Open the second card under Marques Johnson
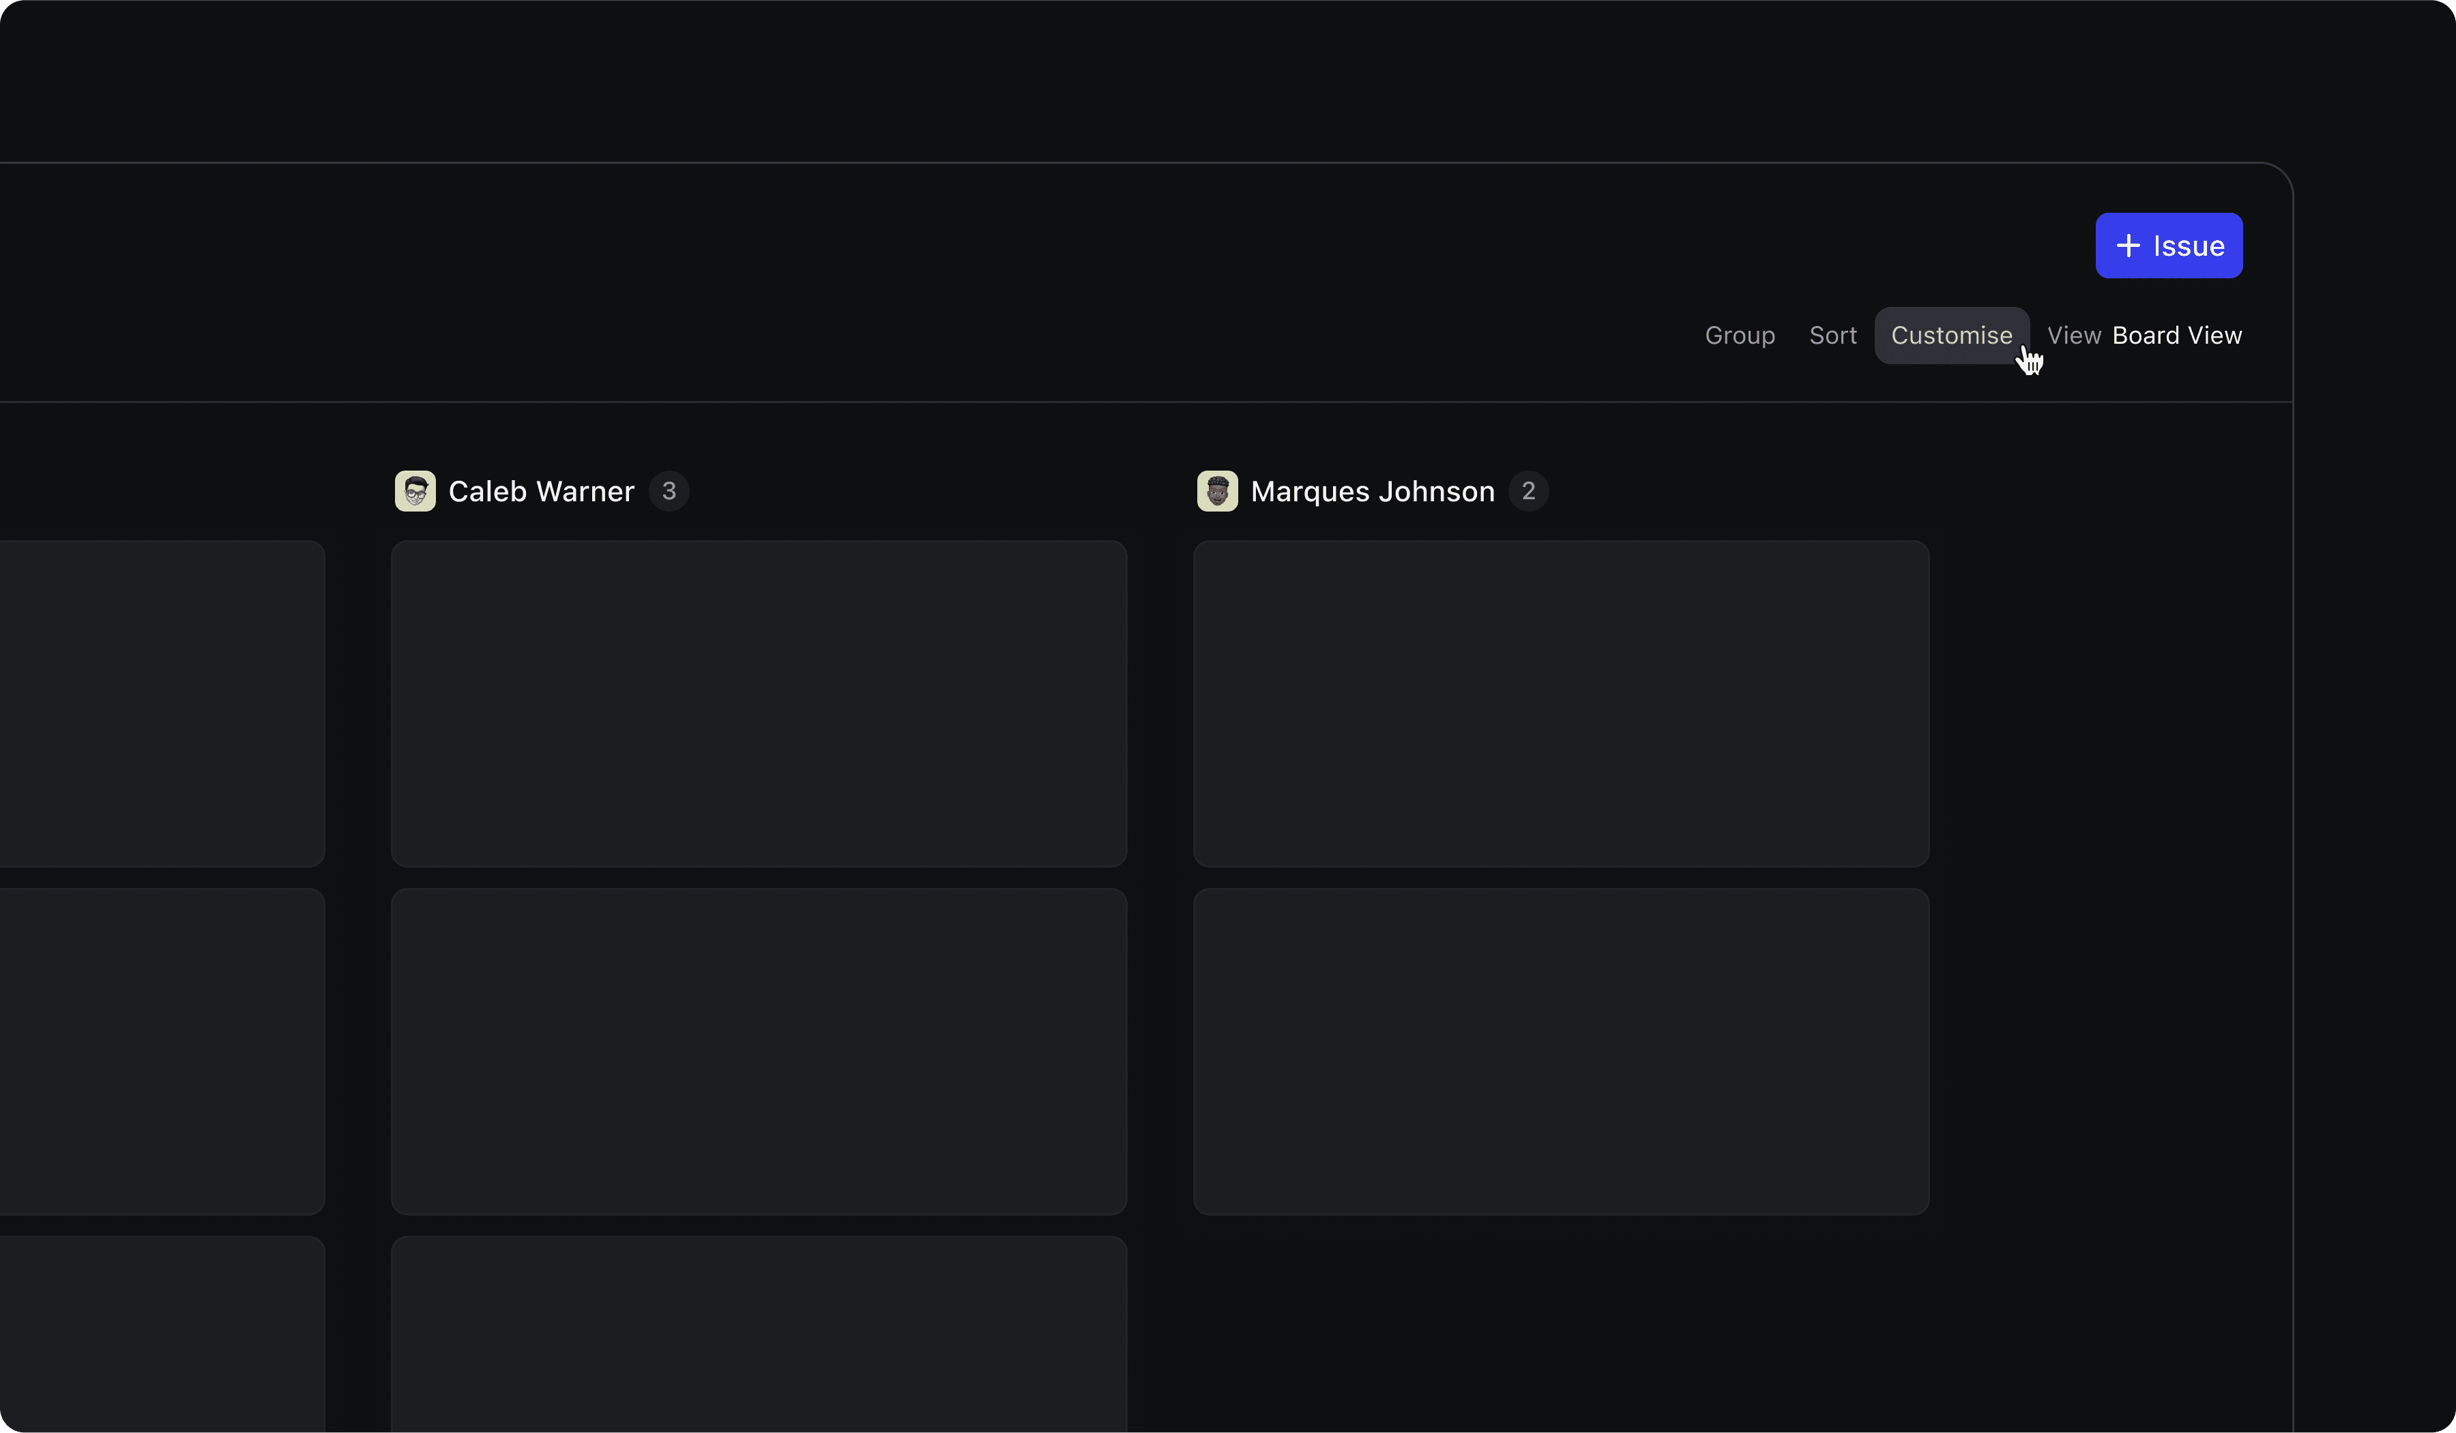Viewport: 2456px width, 1433px height. click(1560, 1051)
